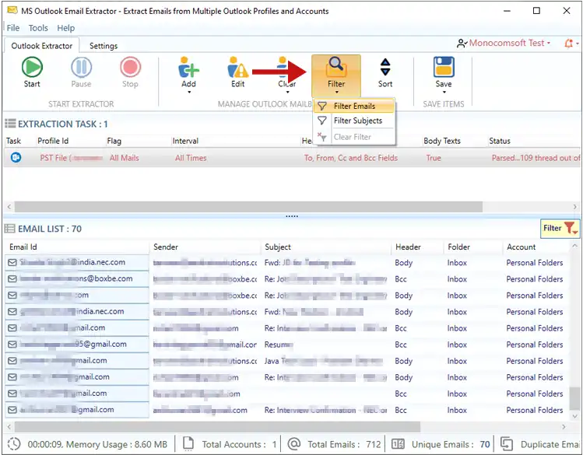Click the @ Total Emails icon

[x=294, y=444]
